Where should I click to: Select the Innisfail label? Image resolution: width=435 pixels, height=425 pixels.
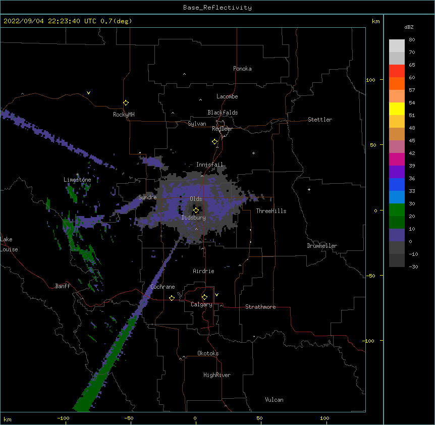click(x=209, y=165)
